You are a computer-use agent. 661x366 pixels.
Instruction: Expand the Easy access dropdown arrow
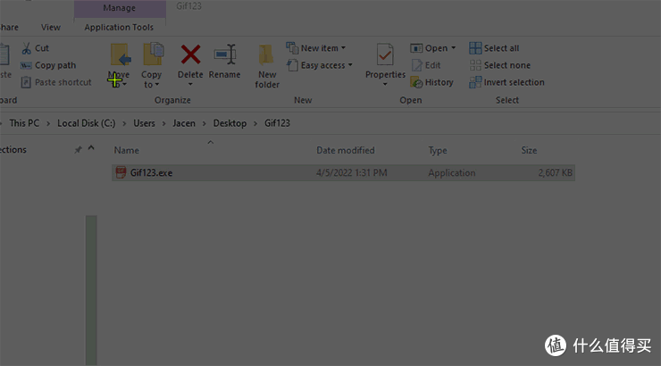tap(350, 65)
